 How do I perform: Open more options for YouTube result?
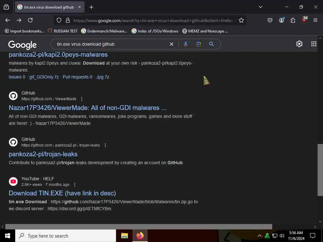point(75,185)
